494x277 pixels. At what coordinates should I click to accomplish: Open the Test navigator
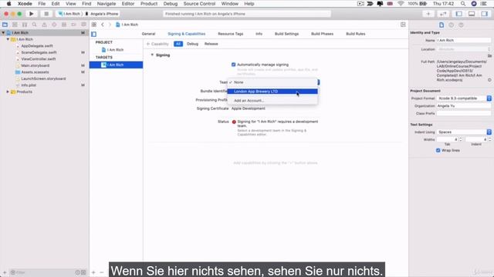[54, 25]
